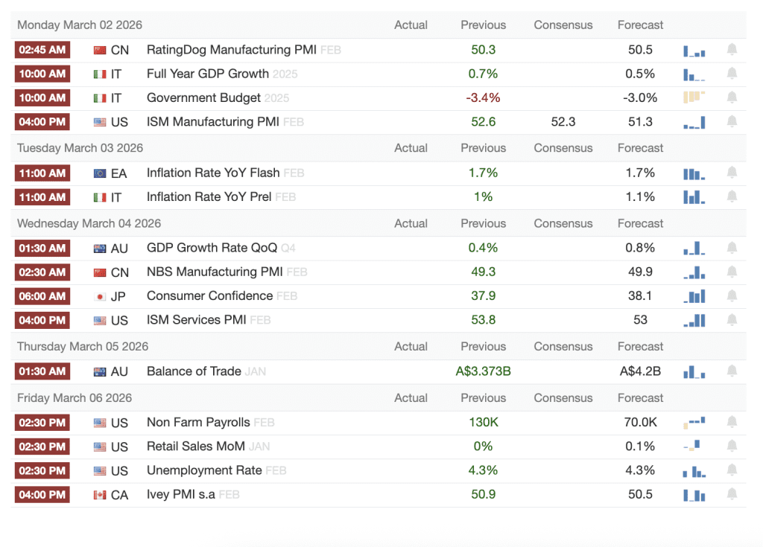Click the chart icon for Retail Sales MoM
Viewport: 763px width, 547px height.
pyautogui.click(x=694, y=446)
